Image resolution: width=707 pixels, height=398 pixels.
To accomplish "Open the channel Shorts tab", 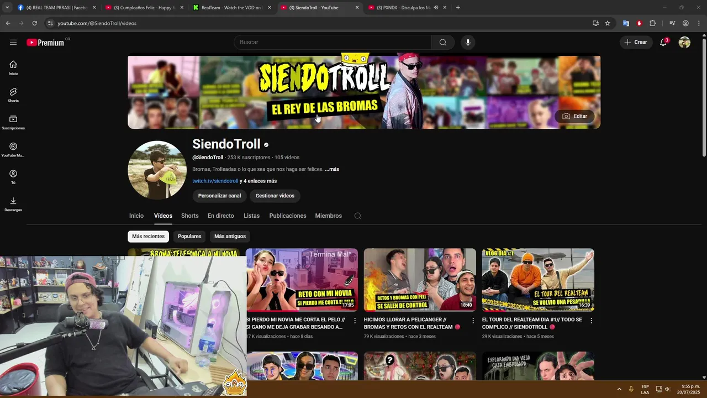I will [189, 216].
